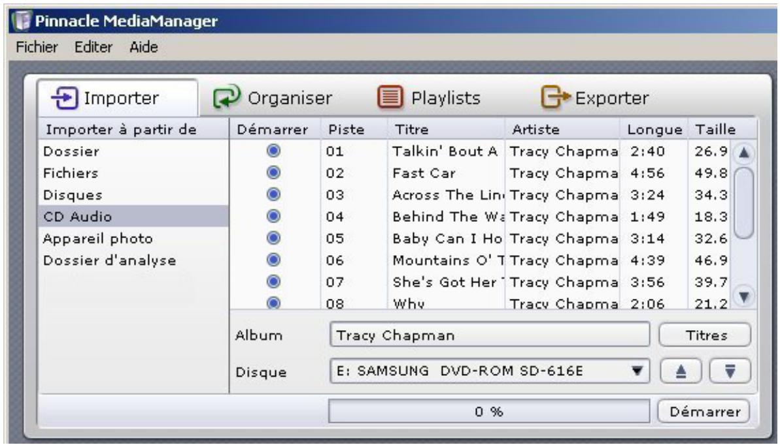The width and height of the screenshot is (780, 445).
Task: Click the Pinnacle MediaManager title bar icon
Action: click(22, 21)
